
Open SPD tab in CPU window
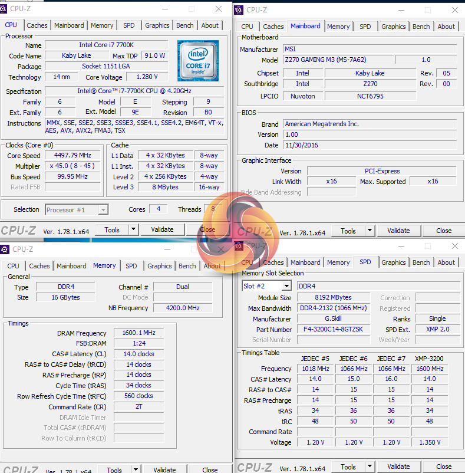point(129,25)
